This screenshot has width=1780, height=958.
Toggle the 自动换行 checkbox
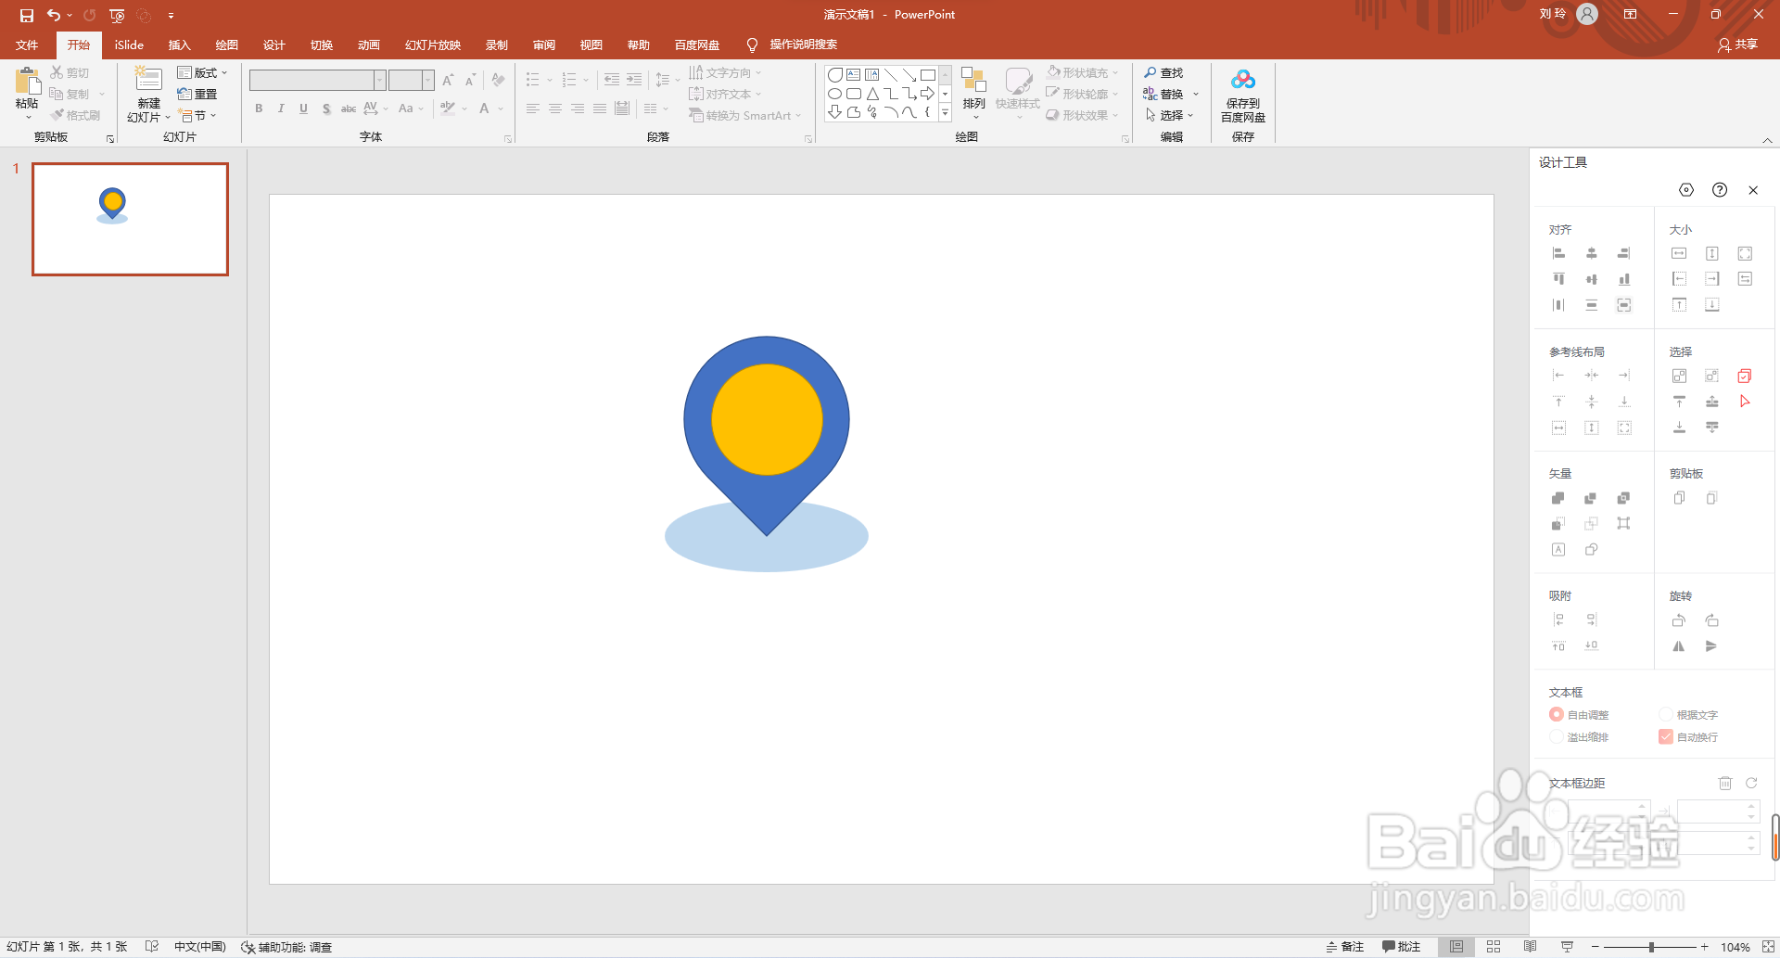pyautogui.click(x=1666, y=736)
